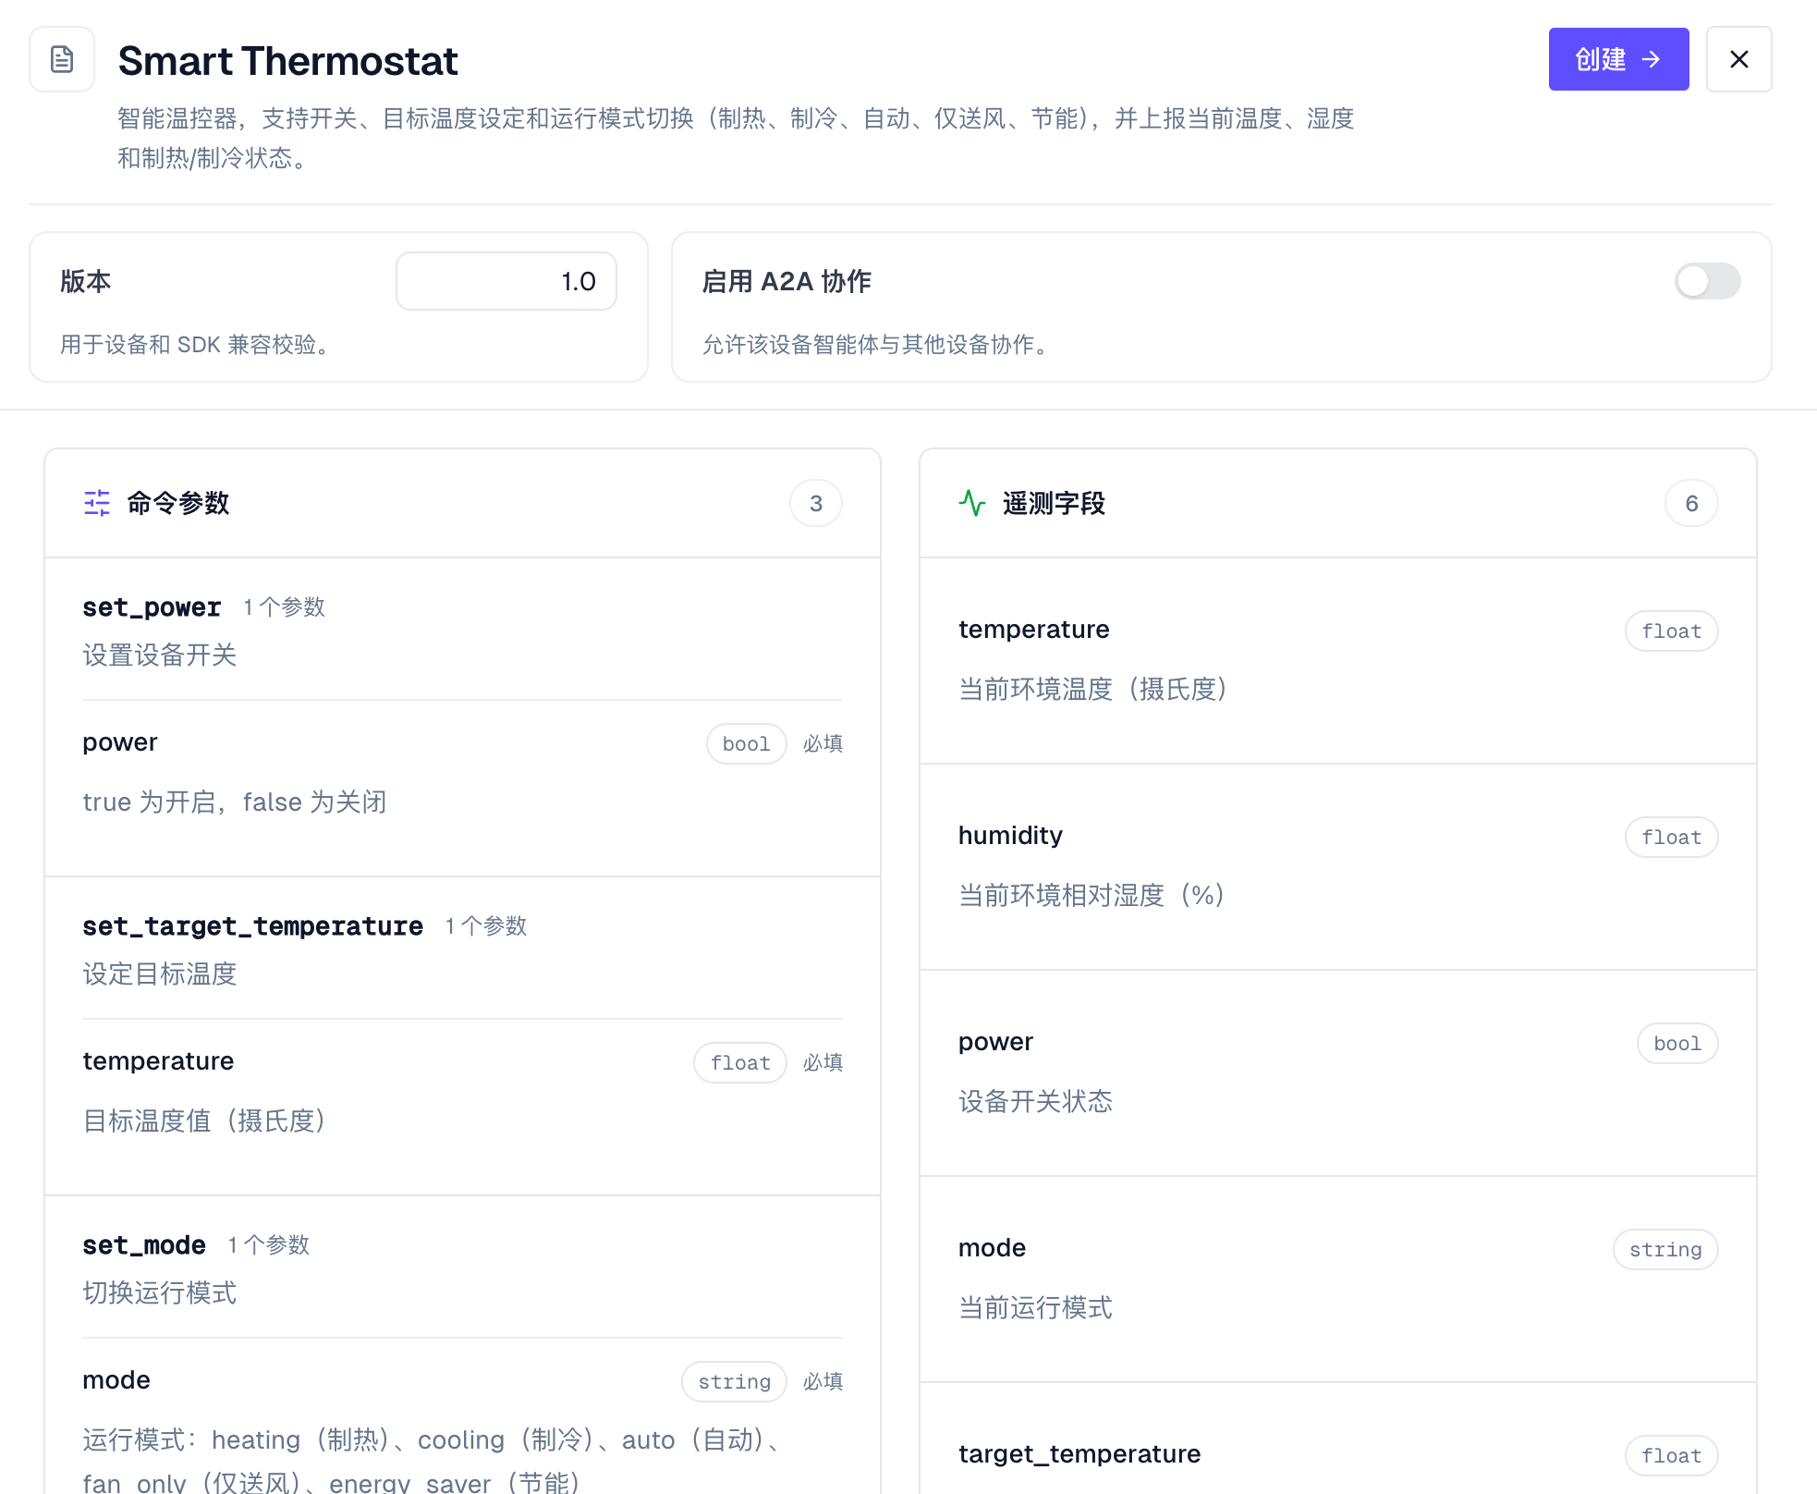Click the description 设定目标温度

pyautogui.click(x=160, y=974)
